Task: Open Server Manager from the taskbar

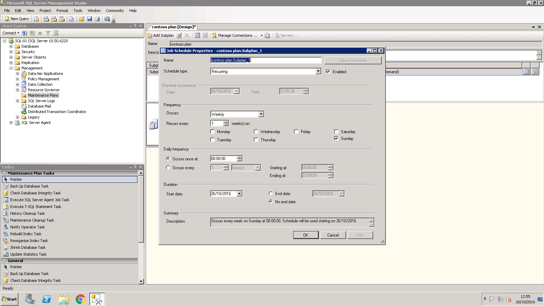Action: pyautogui.click(x=30, y=299)
